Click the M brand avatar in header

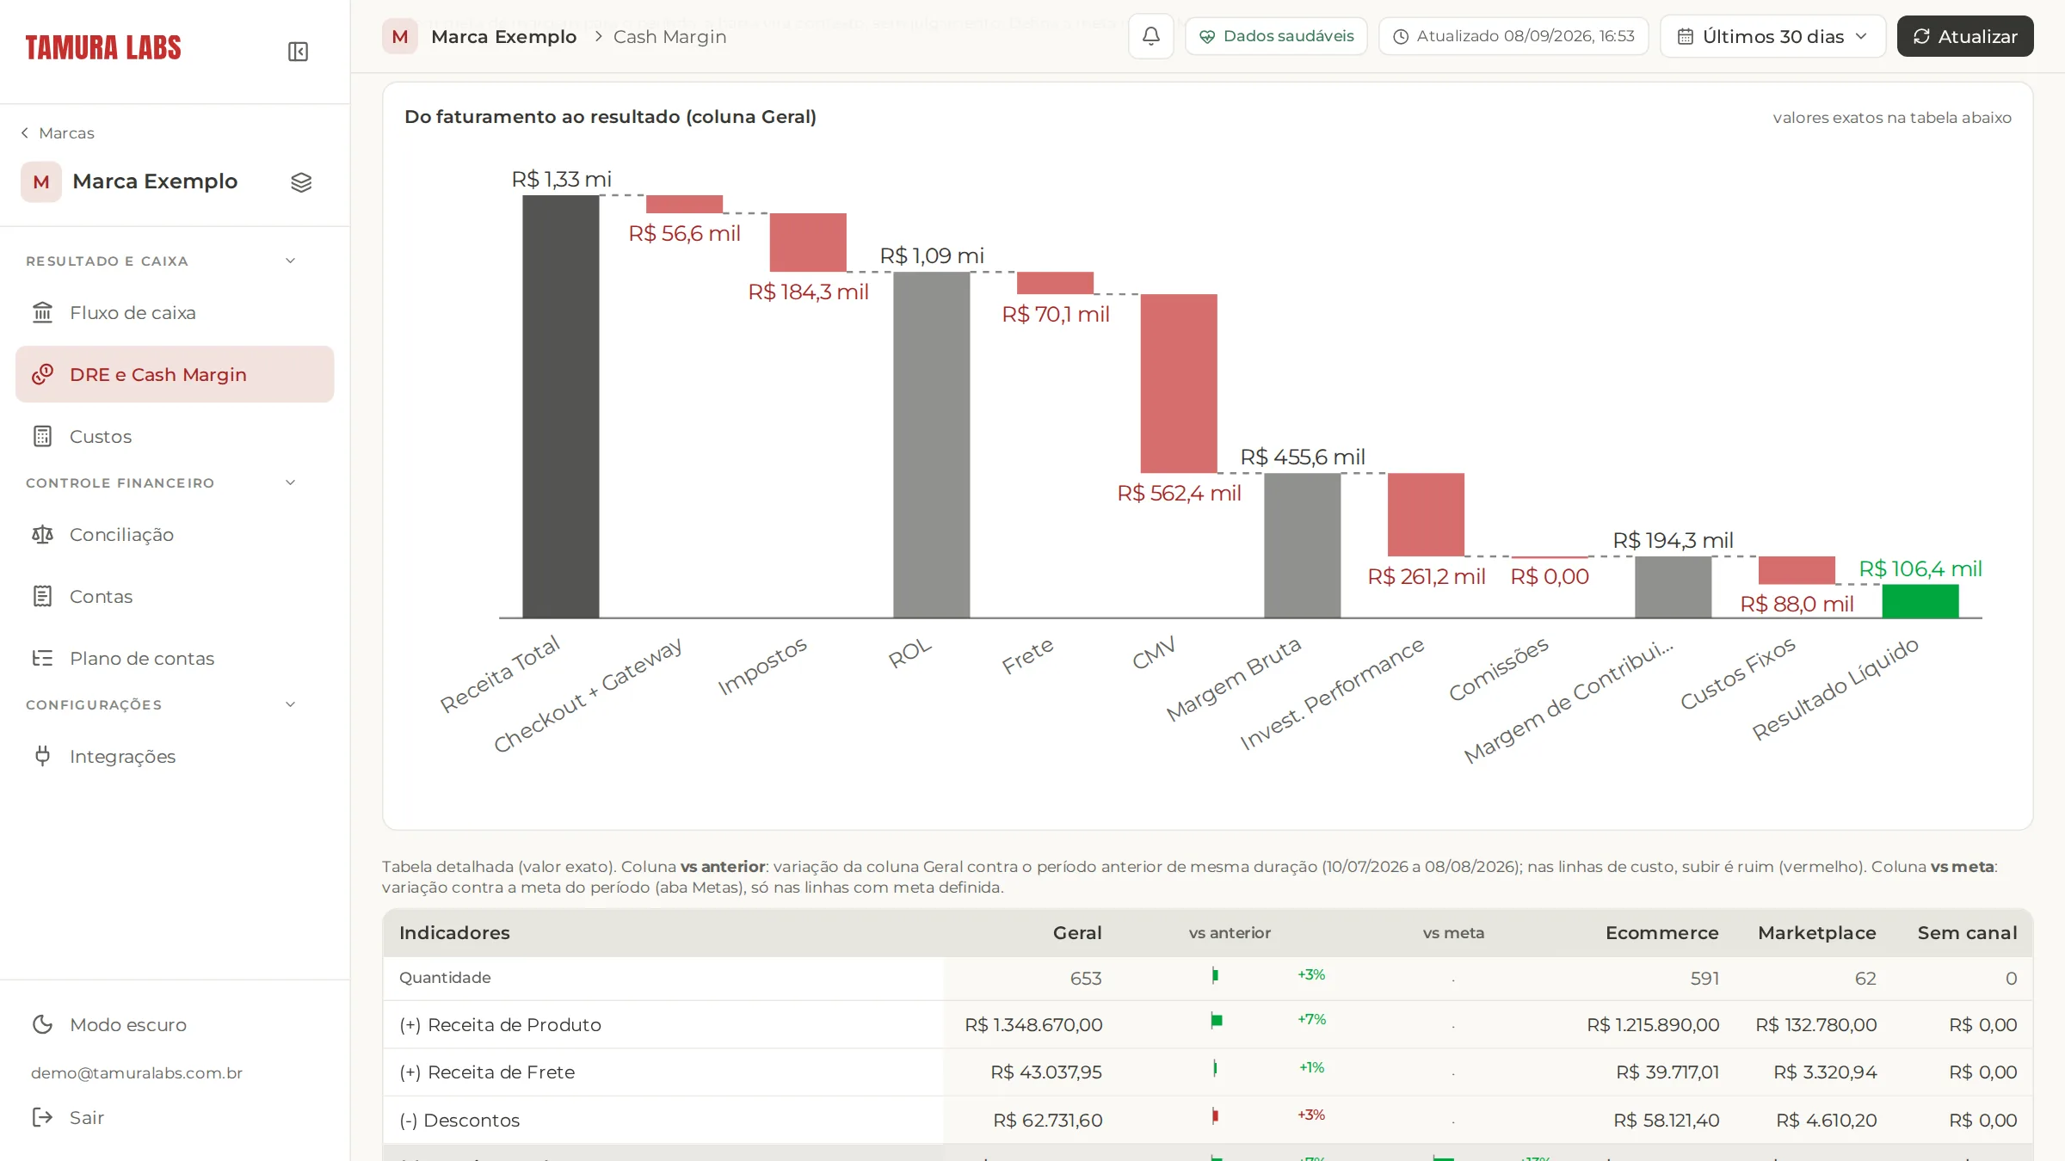400,36
